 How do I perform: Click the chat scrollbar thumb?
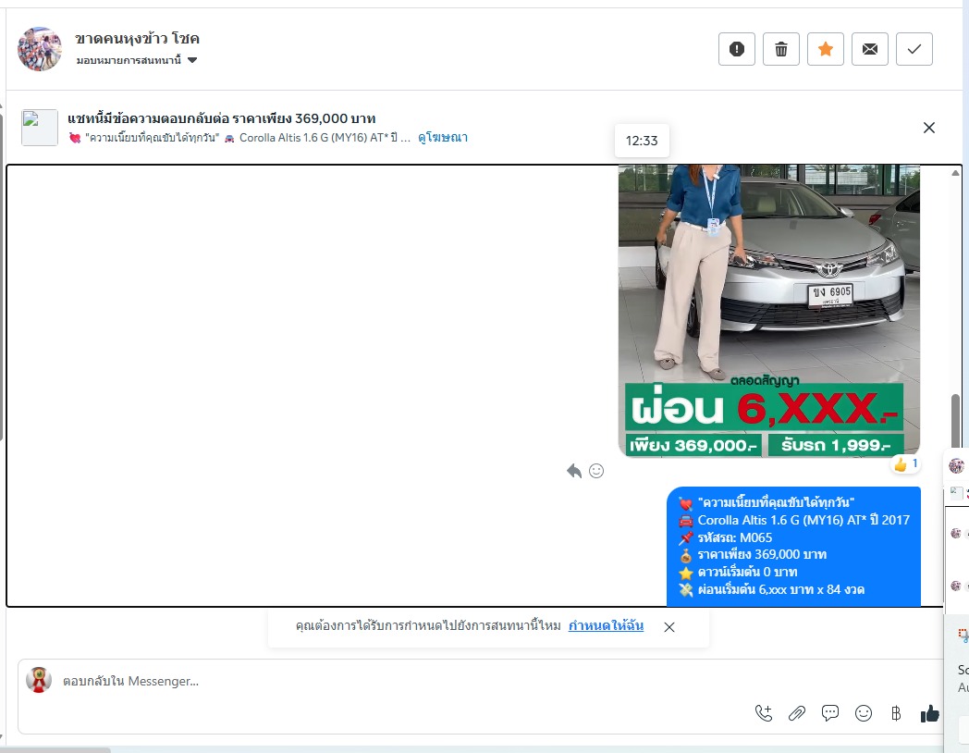(x=955, y=420)
